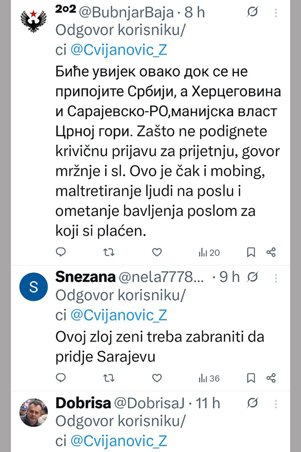View stats showing 36 views
Image resolution: width=301 pixels, height=452 pixels.
(209, 378)
